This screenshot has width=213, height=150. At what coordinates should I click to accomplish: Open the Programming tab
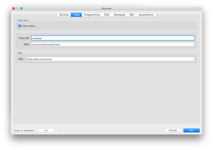point(92,15)
